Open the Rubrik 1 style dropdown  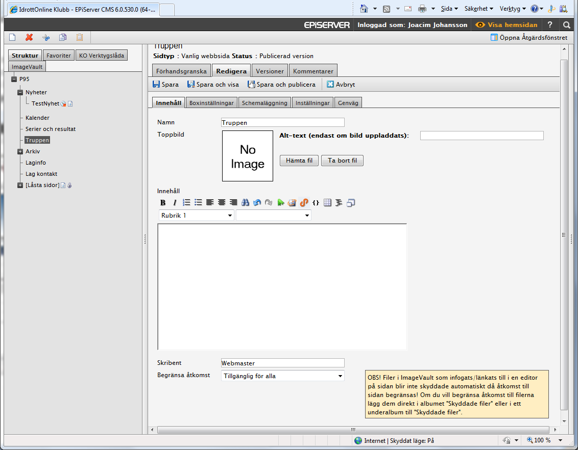tap(197, 215)
